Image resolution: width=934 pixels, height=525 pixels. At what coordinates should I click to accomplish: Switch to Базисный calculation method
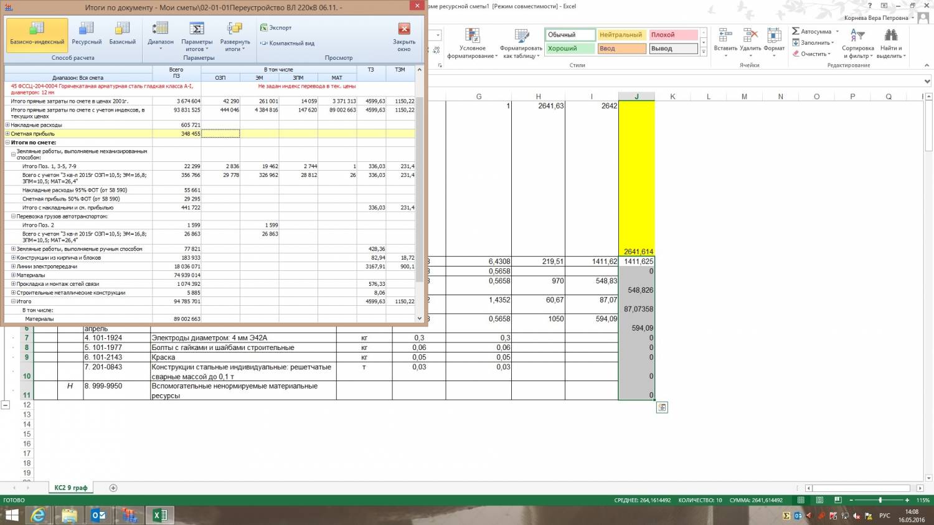coord(122,34)
